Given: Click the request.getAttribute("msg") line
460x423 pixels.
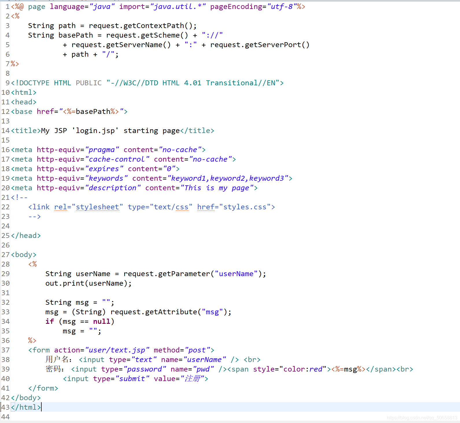Looking at the screenshot, I should click(x=138, y=312).
